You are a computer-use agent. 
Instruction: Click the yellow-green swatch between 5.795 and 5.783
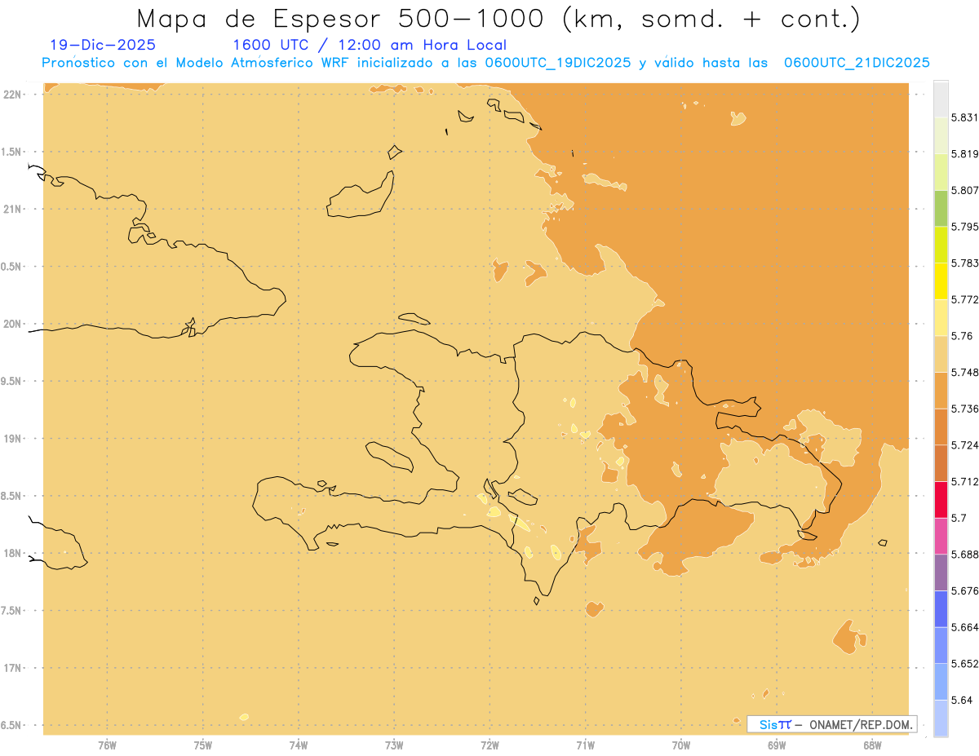pos(941,245)
